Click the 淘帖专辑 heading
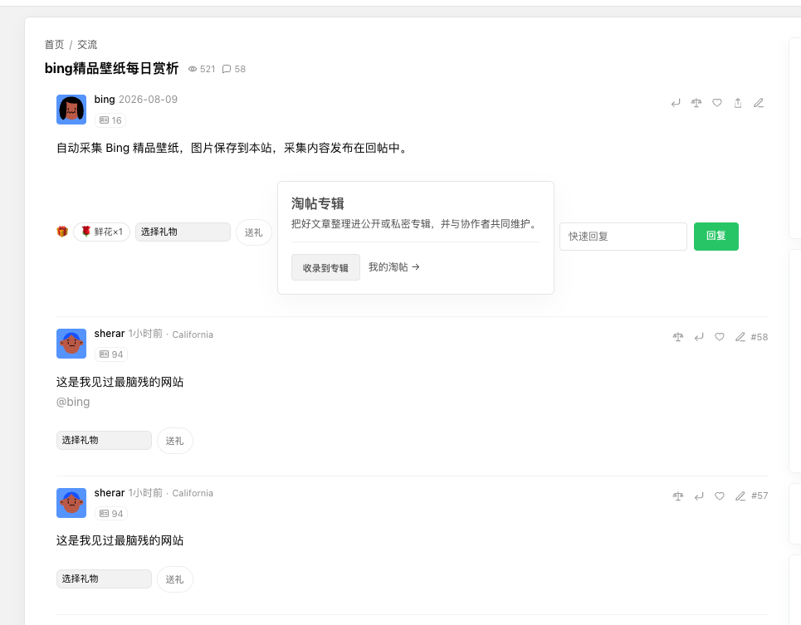The image size is (801, 625). (318, 203)
